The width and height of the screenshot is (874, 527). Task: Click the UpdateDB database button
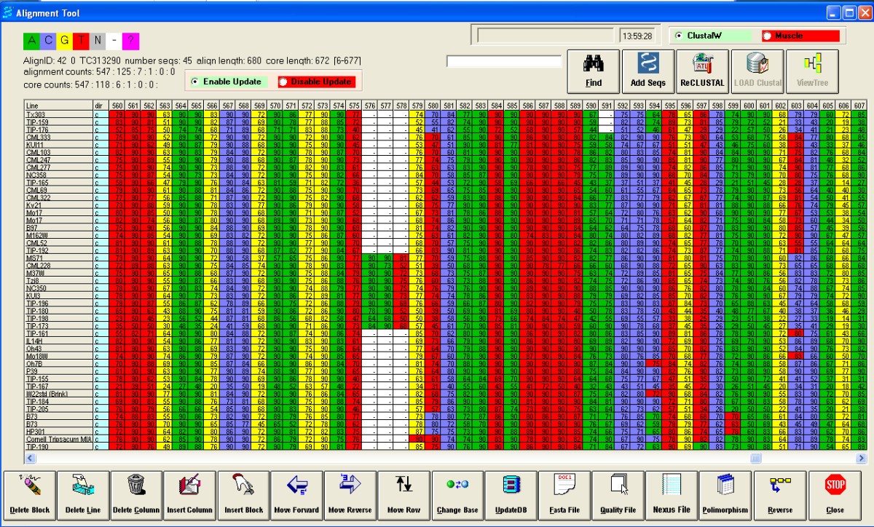(x=511, y=494)
